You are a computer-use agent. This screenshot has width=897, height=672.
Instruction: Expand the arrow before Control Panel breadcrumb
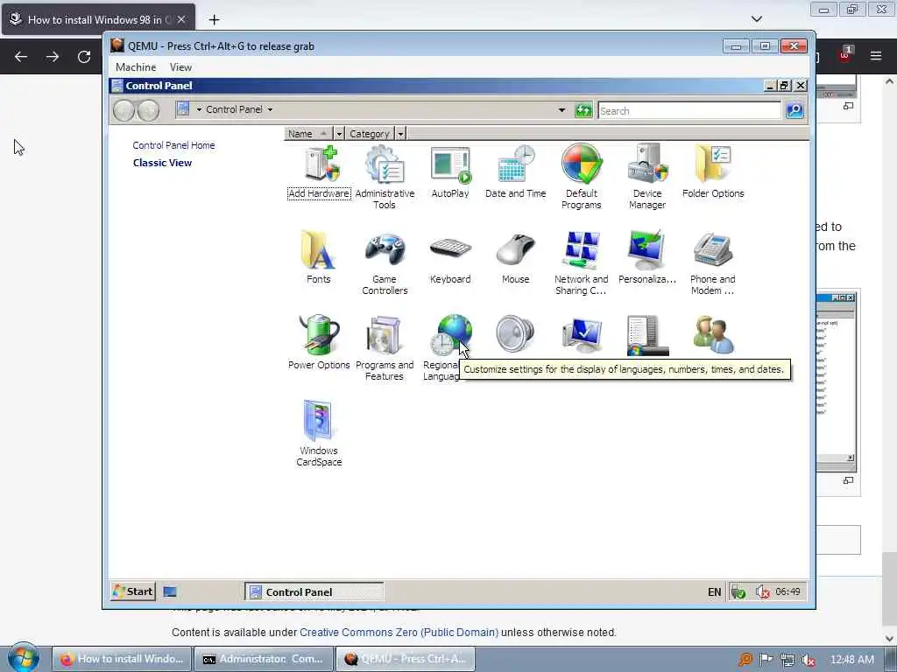coord(199,109)
